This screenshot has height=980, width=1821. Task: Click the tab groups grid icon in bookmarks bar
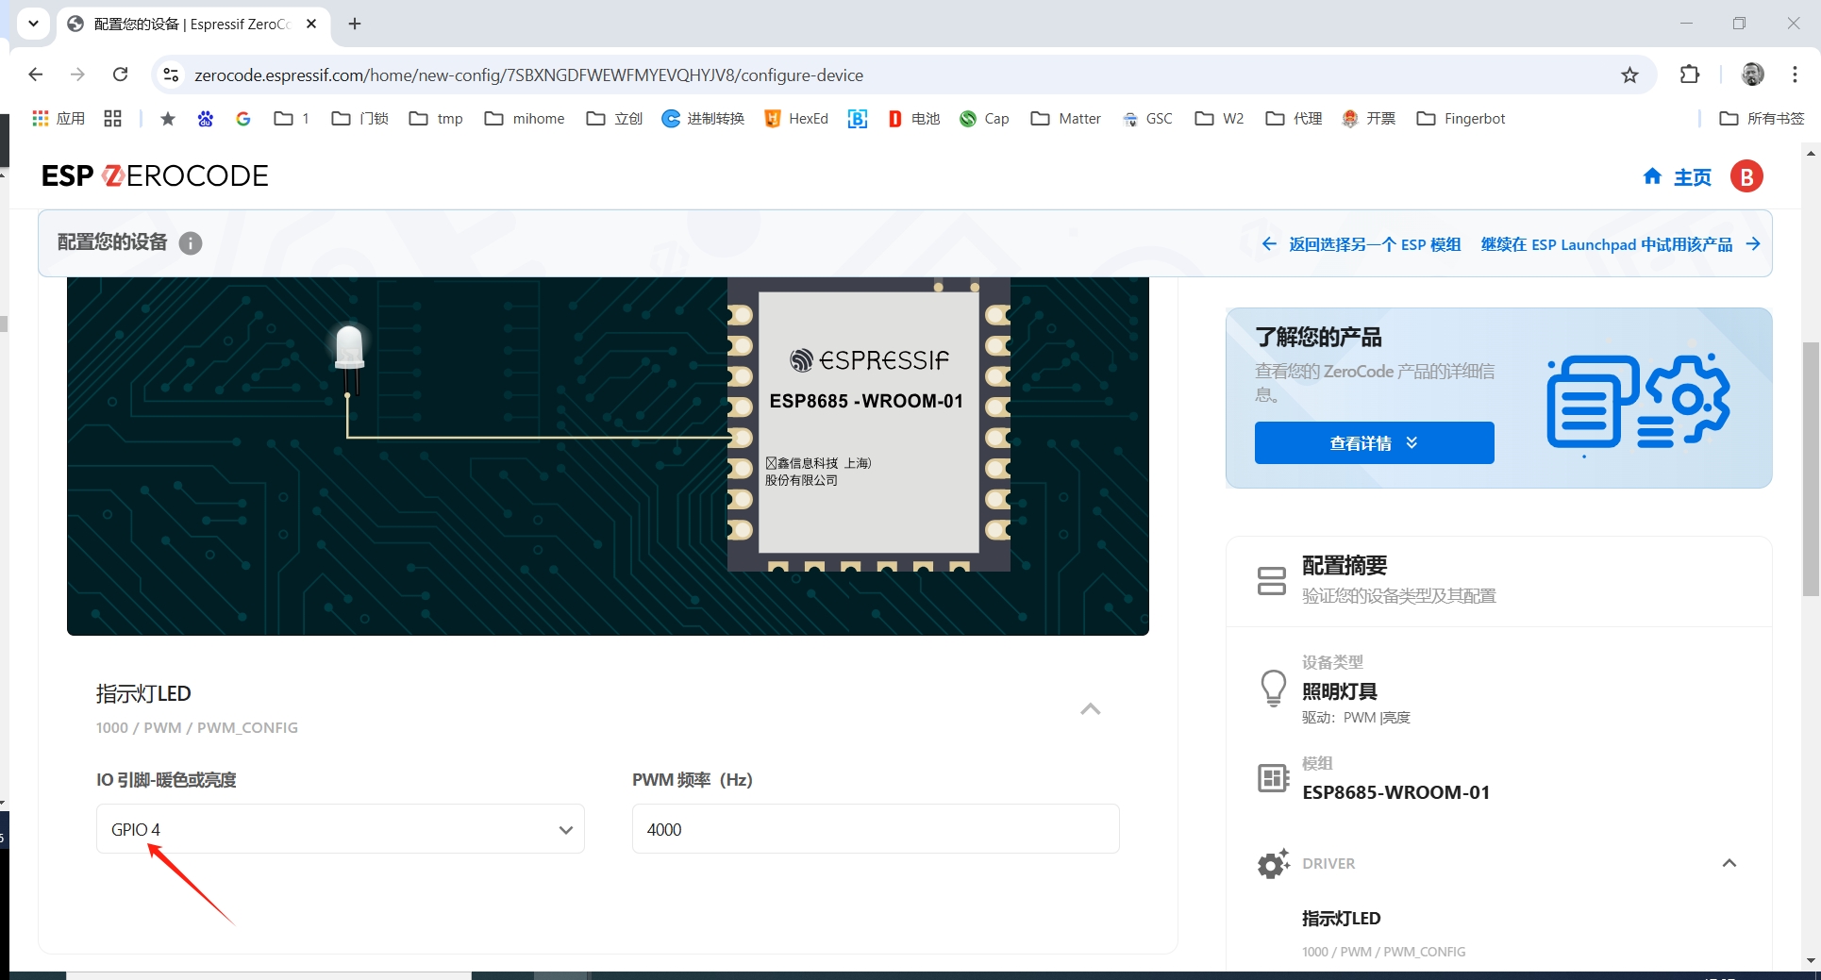click(113, 118)
